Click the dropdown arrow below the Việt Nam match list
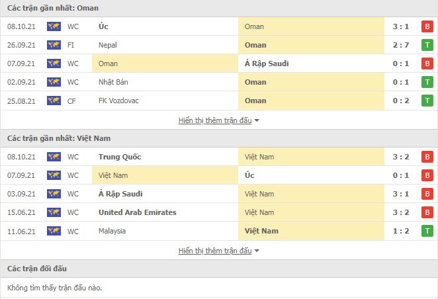The width and height of the screenshot is (438, 299). click(257, 251)
